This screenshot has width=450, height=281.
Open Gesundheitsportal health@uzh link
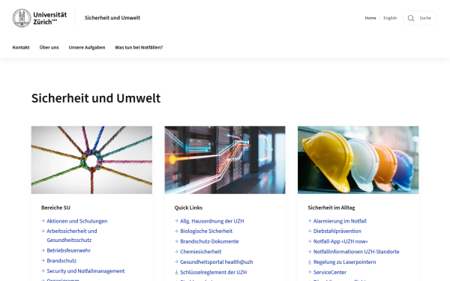click(x=217, y=262)
